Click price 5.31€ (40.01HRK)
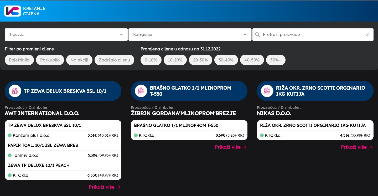Viewport: 378px width, 196px height. click(x=103, y=136)
